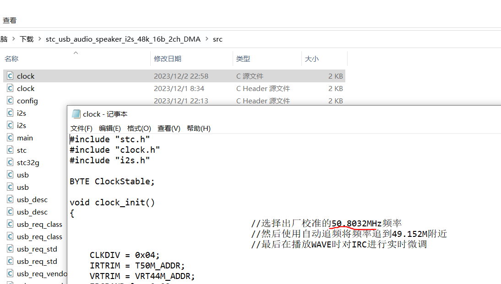Click the 'void clock_init()' line
This screenshot has width=501, height=284.
click(112, 202)
